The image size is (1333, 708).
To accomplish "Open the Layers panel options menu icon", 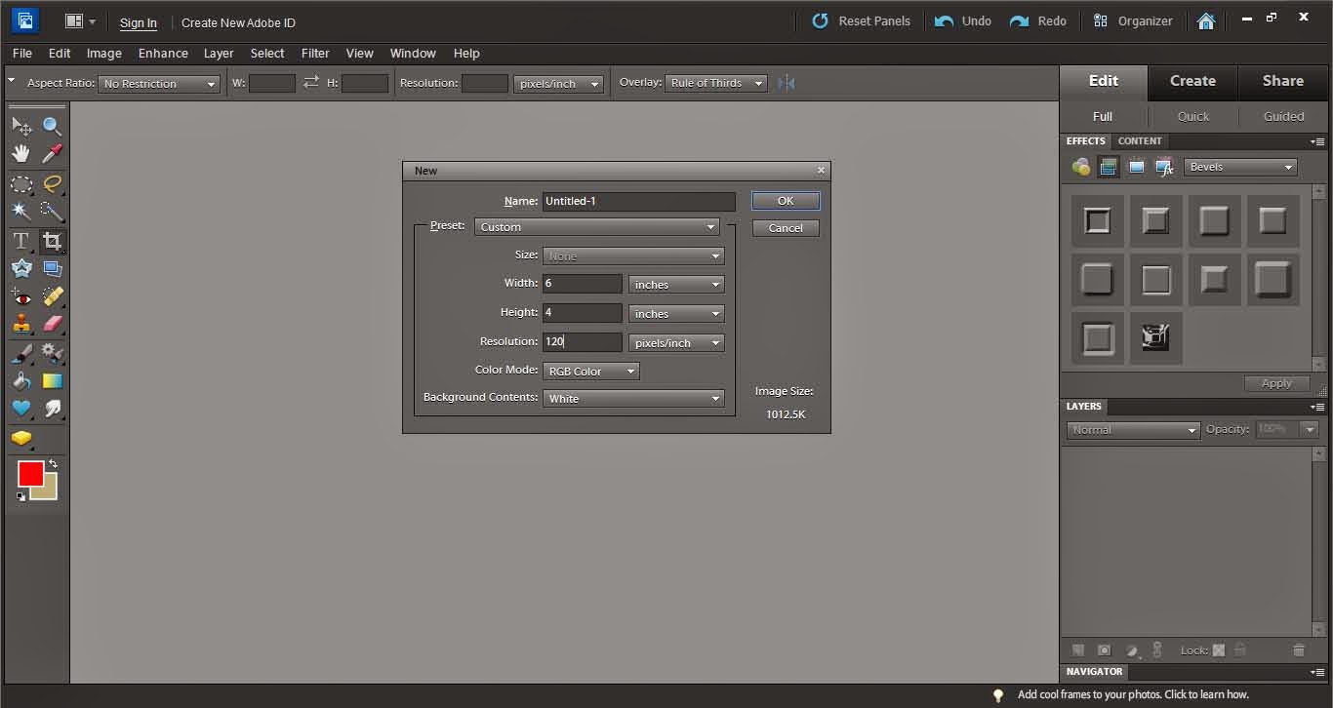I will click(1317, 407).
